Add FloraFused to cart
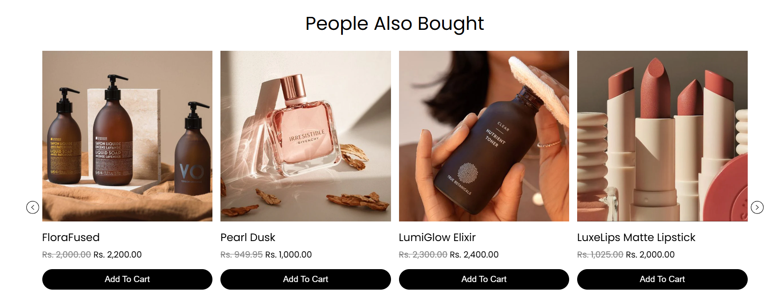 coord(127,279)
